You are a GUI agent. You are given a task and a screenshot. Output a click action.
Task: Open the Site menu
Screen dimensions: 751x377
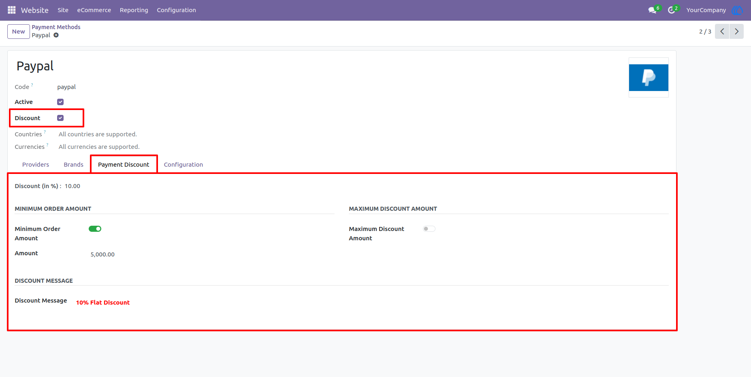63,10
